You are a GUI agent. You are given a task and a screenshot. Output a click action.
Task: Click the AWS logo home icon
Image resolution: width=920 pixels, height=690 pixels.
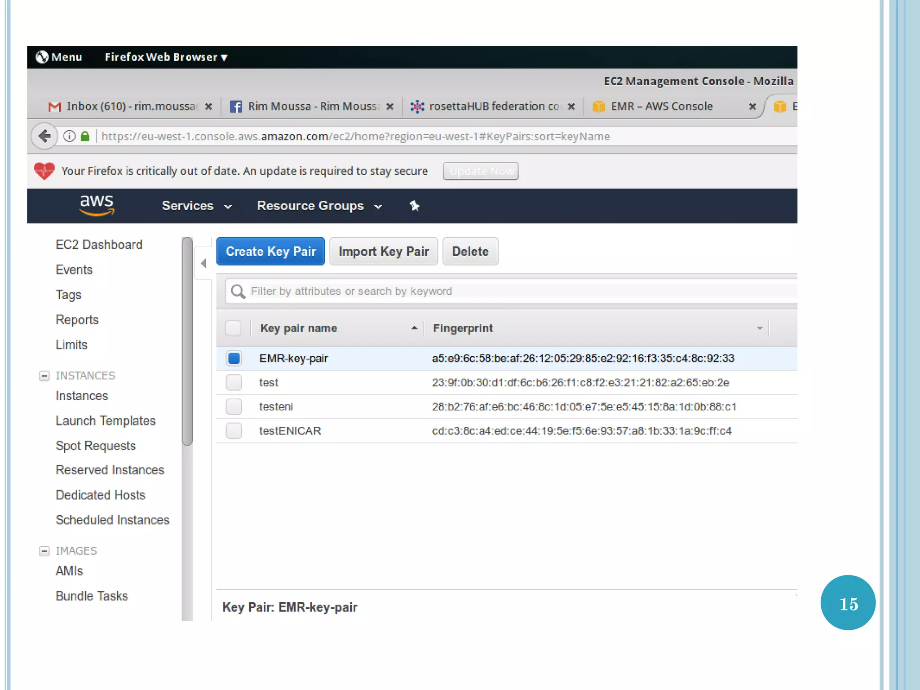point(97,206)
